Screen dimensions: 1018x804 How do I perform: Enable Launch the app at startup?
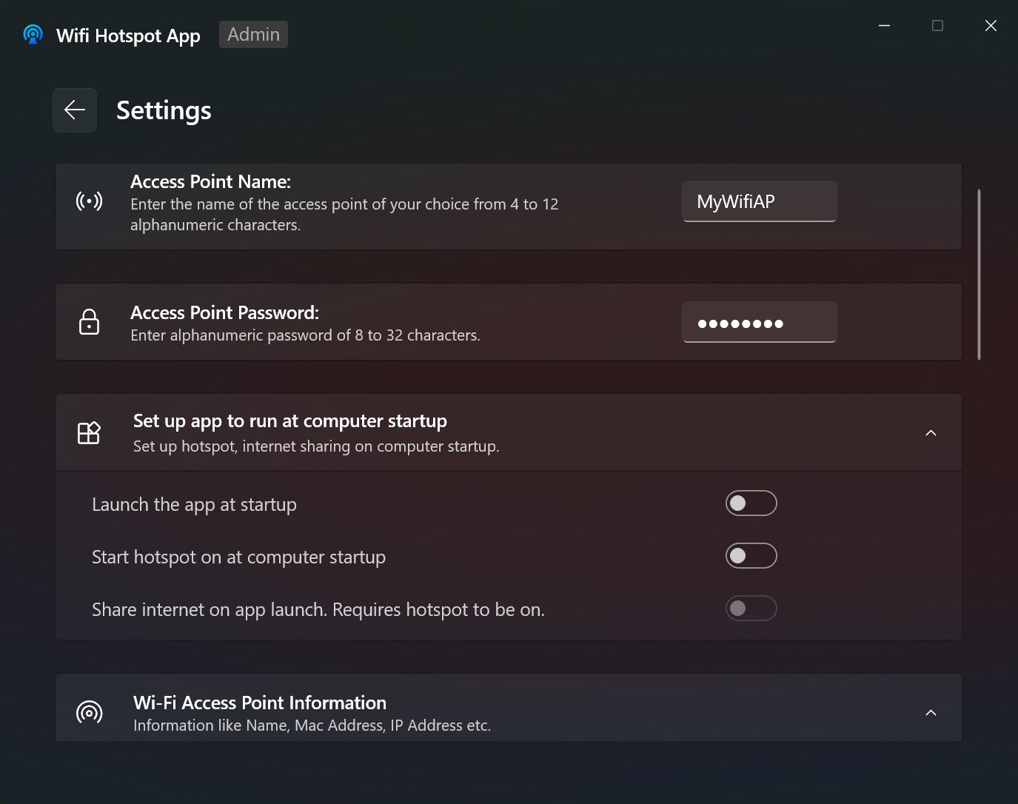click(751, 503)
